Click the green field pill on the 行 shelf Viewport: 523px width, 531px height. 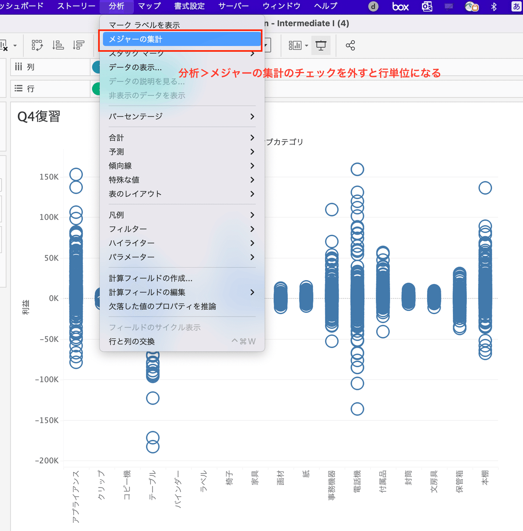98,88
